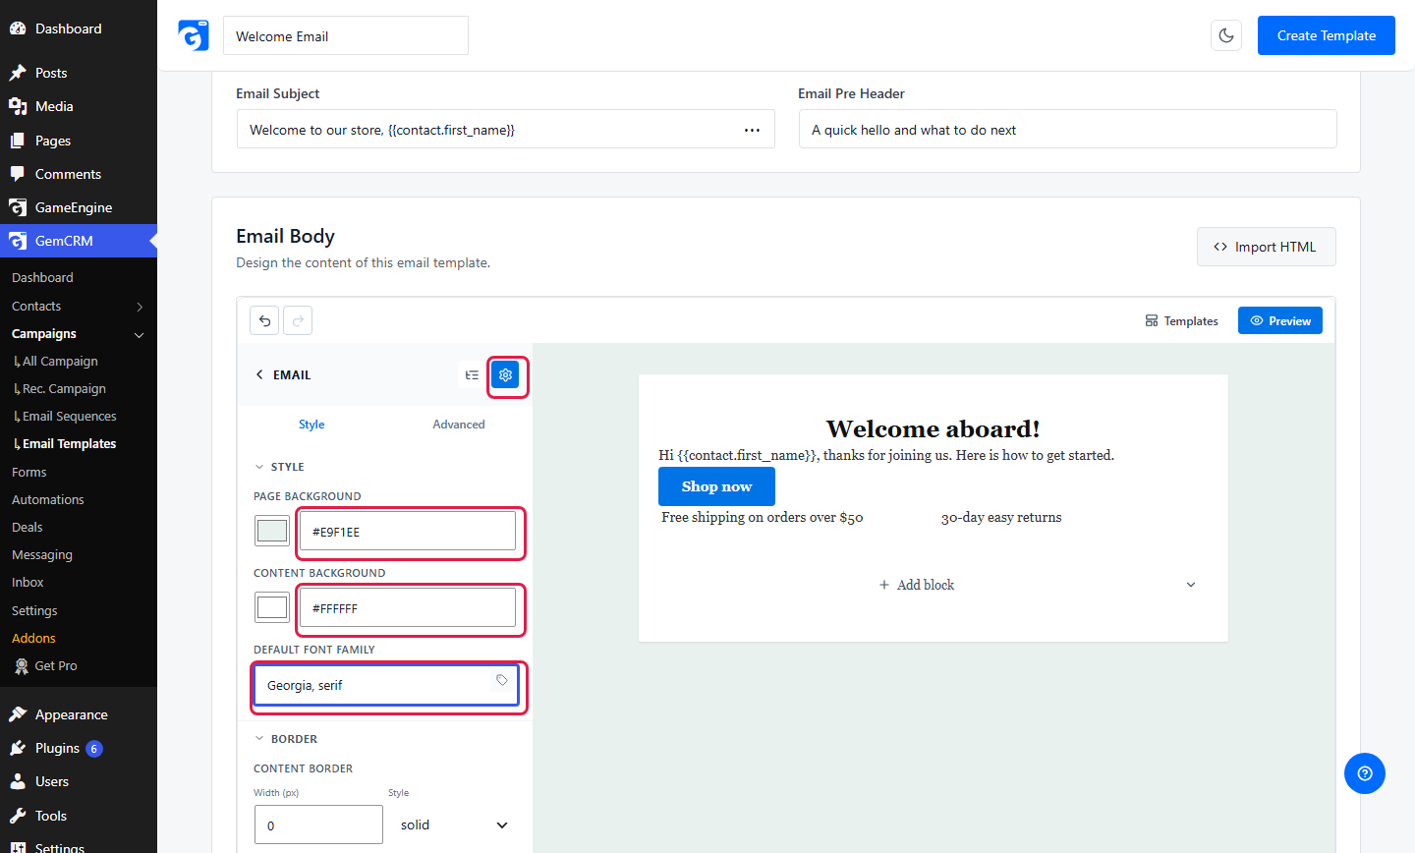Click the redo arrow icon
1415x853 pixels.
point(298,320)
